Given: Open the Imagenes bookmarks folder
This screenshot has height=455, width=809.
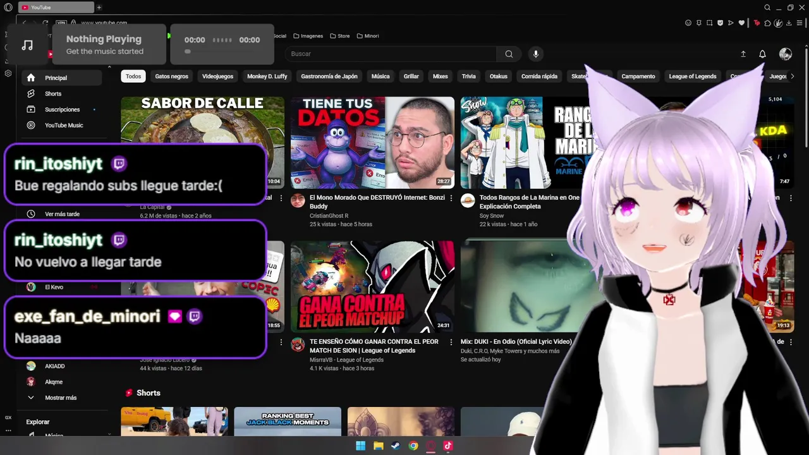Looking at the screenshot, I should (308, 36).
